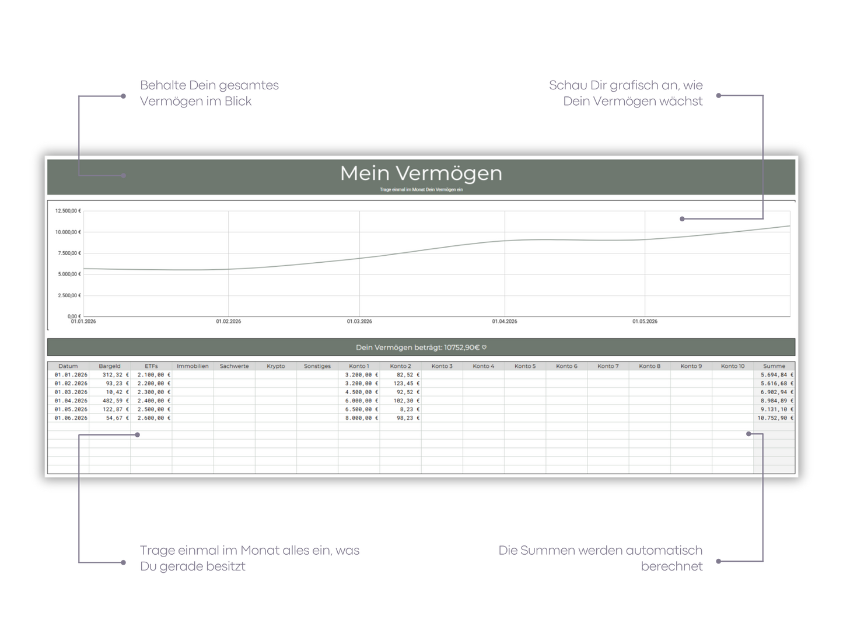Click the Dein Vermögen beträgt total bar

tap(421, 347)
